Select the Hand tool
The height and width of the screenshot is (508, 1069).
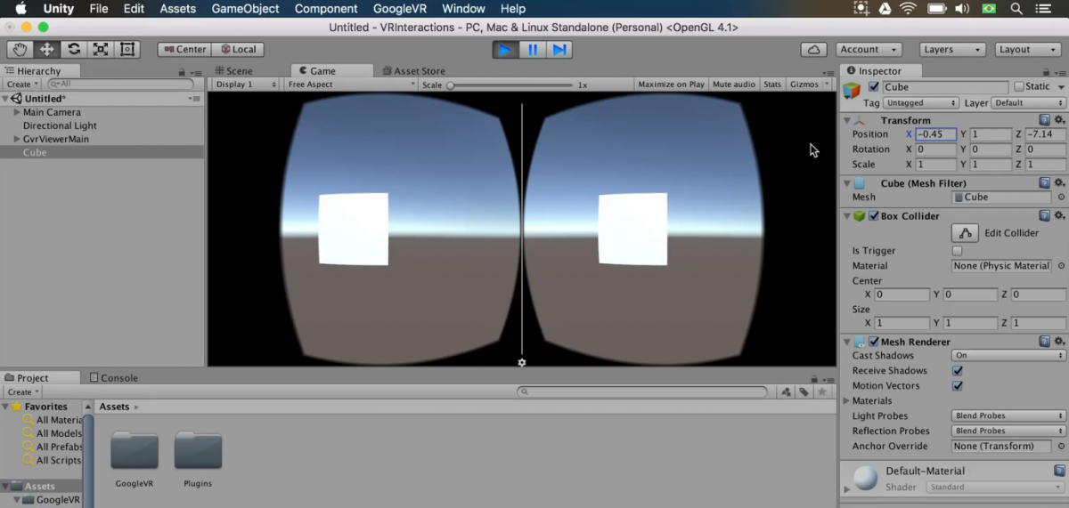pos(20,50)
